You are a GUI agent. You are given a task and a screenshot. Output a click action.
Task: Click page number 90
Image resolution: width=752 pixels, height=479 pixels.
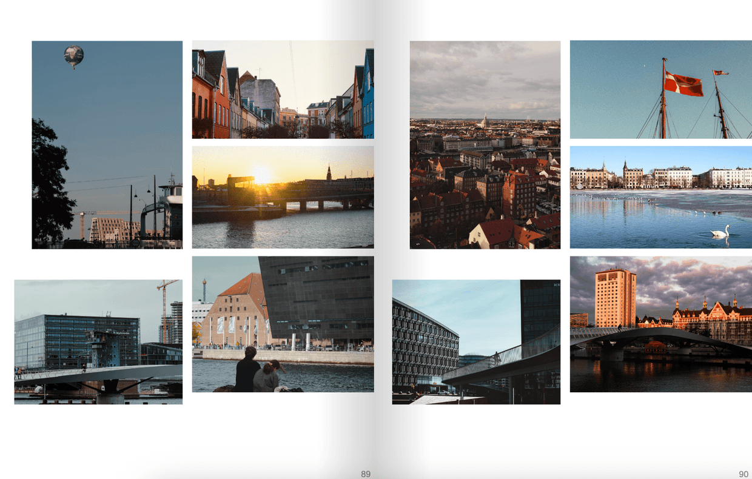743,474
